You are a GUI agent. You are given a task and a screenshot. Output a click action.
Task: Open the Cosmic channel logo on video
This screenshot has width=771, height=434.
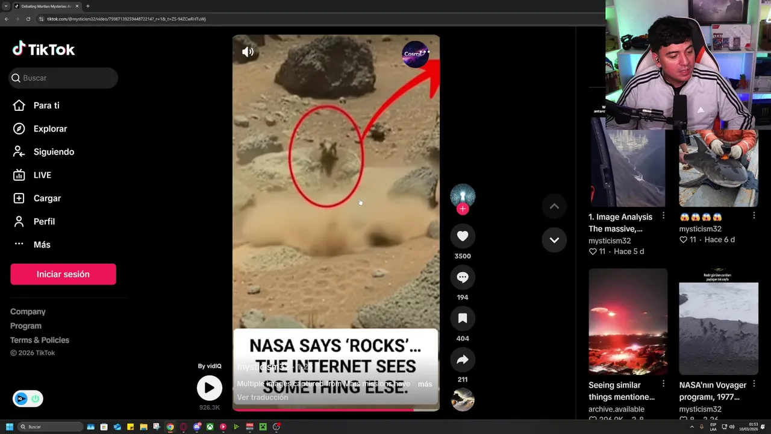coord(415,54)
